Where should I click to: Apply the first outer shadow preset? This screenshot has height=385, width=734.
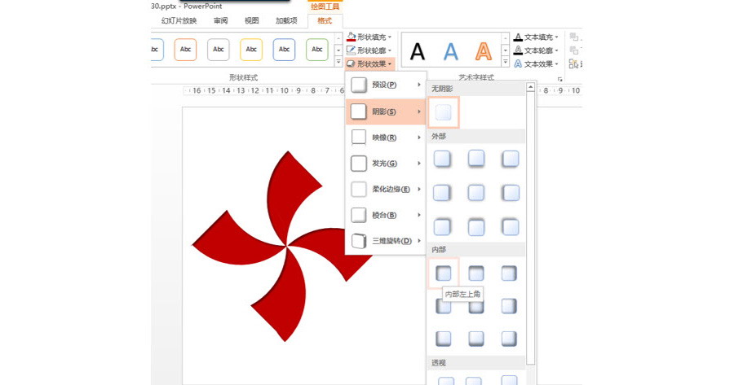coord(443,159)
